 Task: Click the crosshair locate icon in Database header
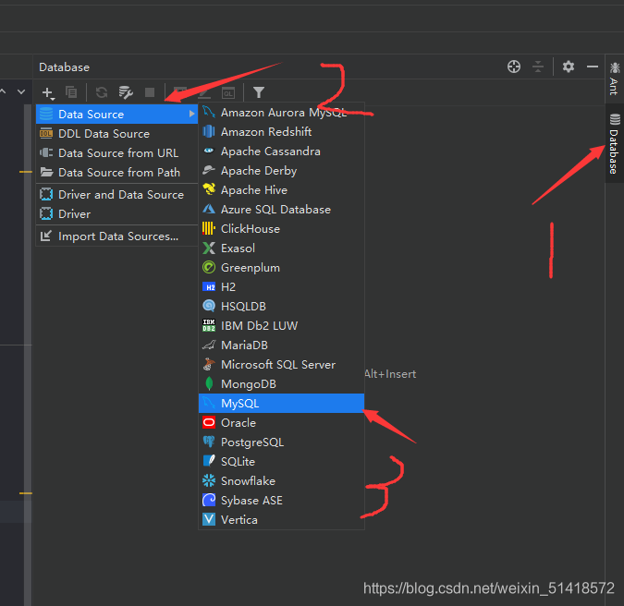tap(514, 67)
